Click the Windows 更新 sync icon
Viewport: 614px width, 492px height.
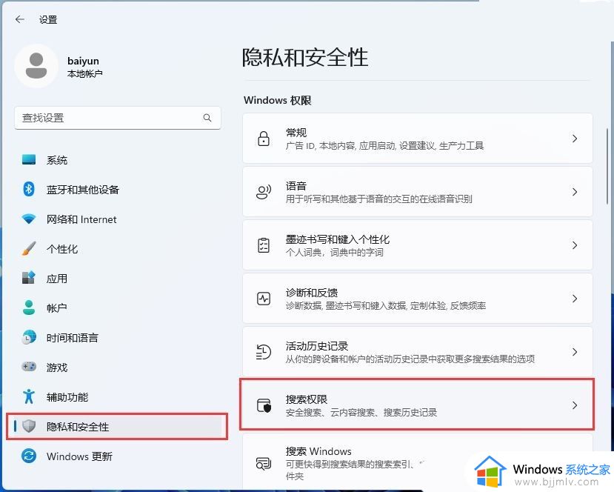[x=29, y=456]
